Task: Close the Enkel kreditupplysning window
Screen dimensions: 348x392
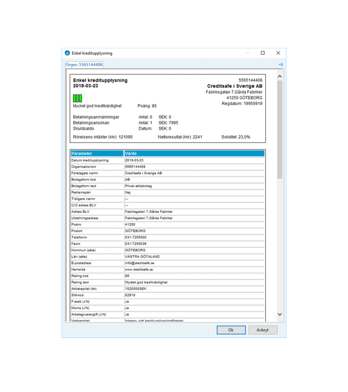Action: click(278, 53)
